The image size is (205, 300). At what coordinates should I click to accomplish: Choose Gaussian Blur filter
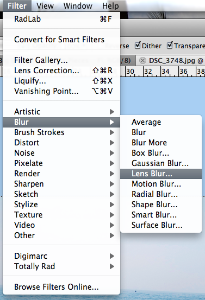pyautogui.click(x=161, y=163)
